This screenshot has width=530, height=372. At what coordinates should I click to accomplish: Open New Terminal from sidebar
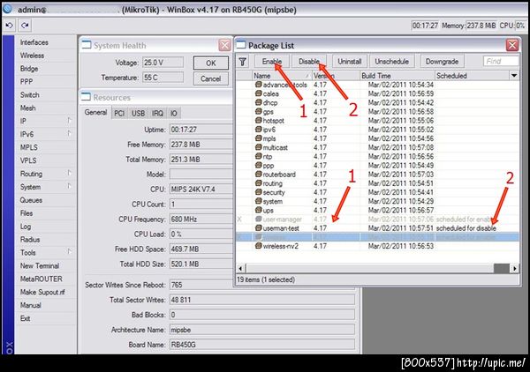coord(40,265)
